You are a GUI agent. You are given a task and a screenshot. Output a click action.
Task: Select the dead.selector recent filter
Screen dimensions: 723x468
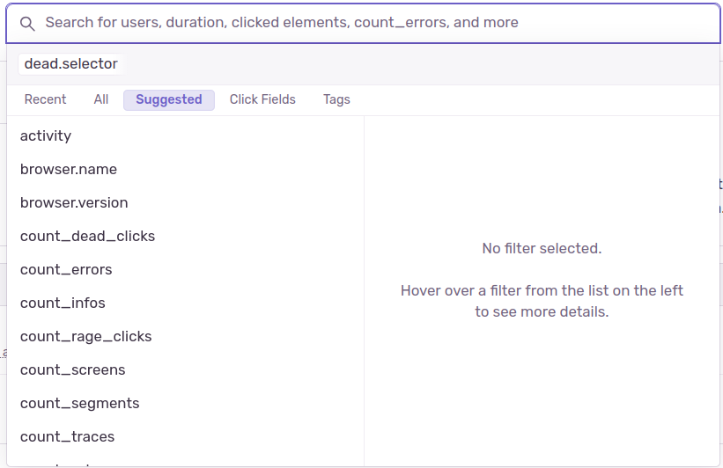(x=70, y=64)
